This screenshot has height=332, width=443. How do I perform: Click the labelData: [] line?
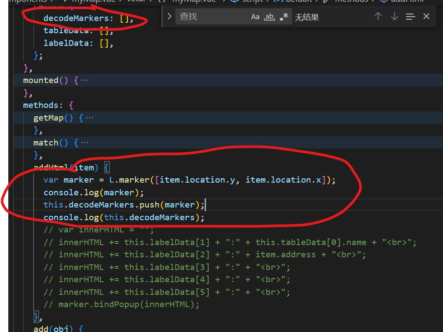[78, 43]
